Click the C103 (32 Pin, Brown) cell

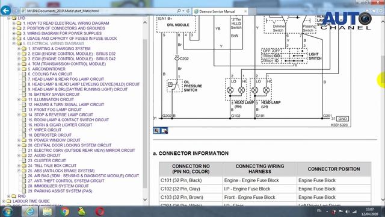191,197
